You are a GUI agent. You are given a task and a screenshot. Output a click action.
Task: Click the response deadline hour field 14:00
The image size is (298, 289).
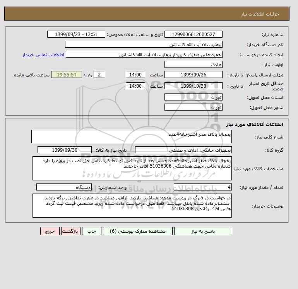[135, 75]
